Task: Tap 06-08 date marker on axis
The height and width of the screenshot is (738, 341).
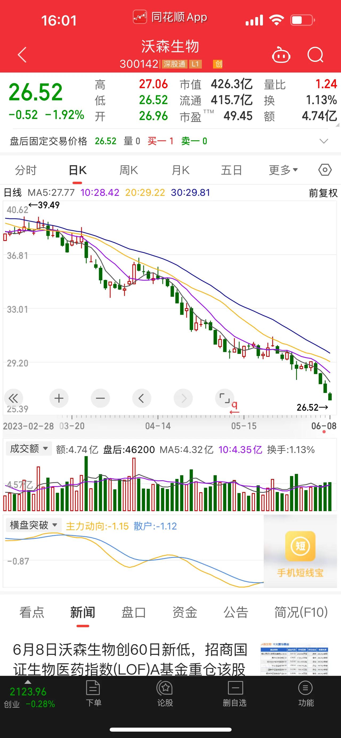Action: point(324,426)
